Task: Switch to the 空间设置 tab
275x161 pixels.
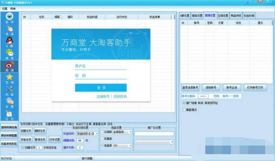Action: point(223,15)
